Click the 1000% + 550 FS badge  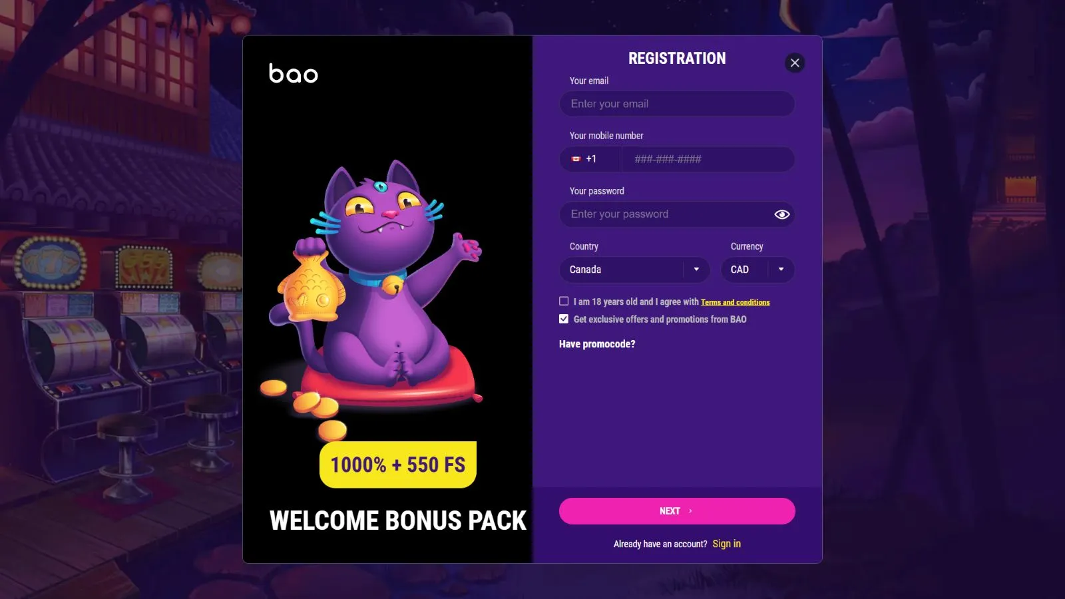pyautogui.click(x=398, y=465)
